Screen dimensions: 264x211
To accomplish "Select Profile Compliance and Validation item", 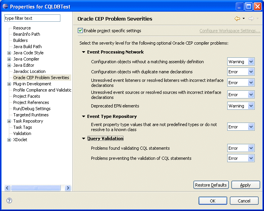I will pyautogui.click(x=42, y=90).
